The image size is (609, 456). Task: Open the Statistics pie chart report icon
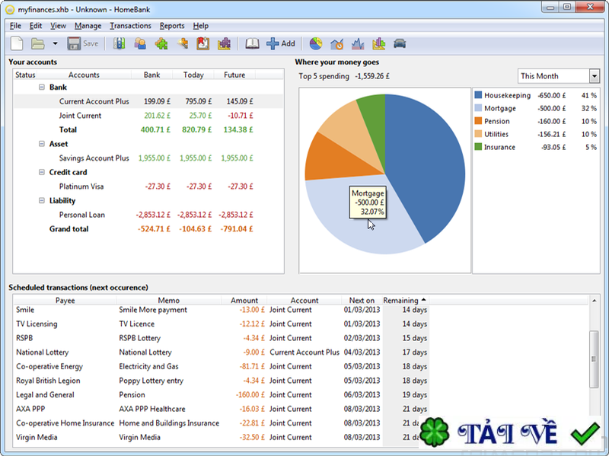point(316,43)
